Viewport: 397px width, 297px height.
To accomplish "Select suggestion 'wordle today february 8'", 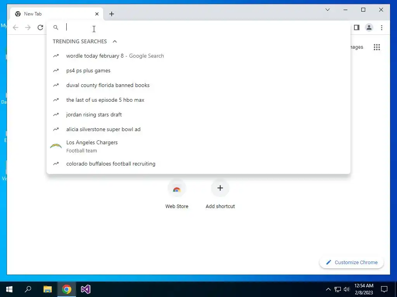I will (198, 56).
